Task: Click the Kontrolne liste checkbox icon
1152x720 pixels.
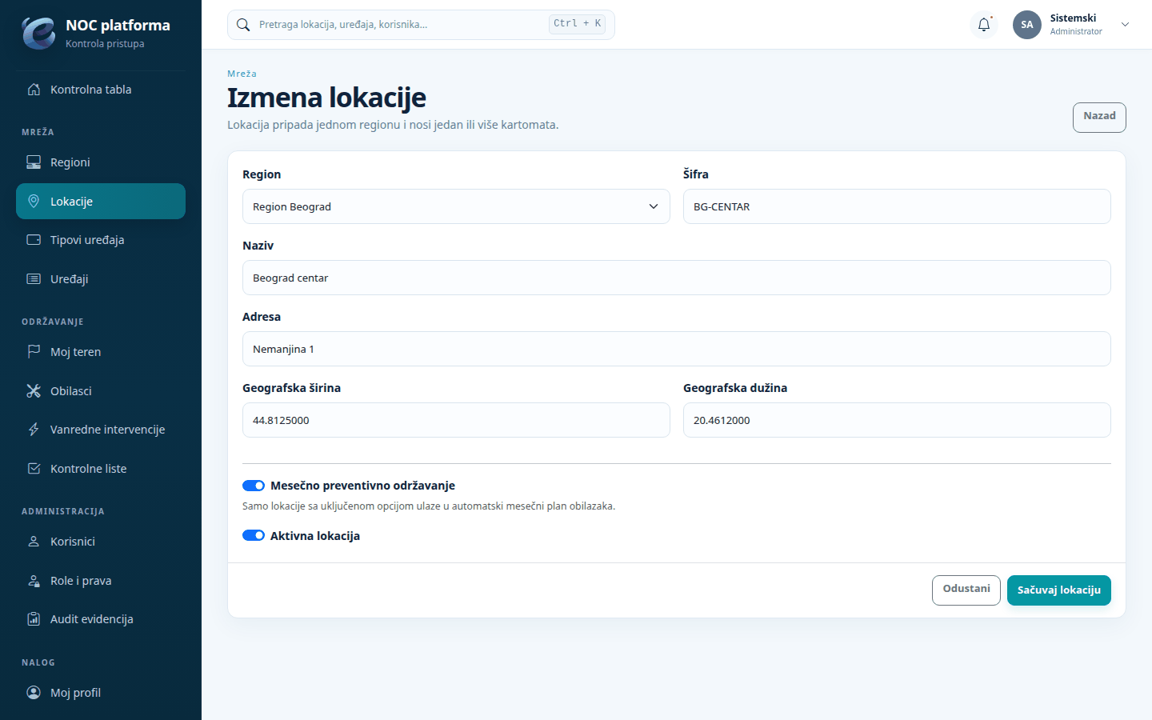Action: click(34, 469)
